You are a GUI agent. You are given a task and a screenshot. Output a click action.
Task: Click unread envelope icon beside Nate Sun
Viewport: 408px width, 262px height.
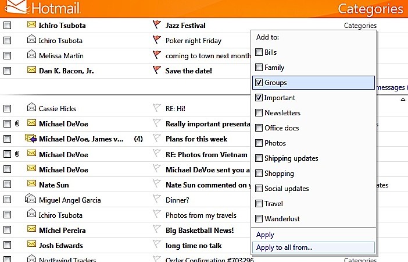[x=31, y=184]
